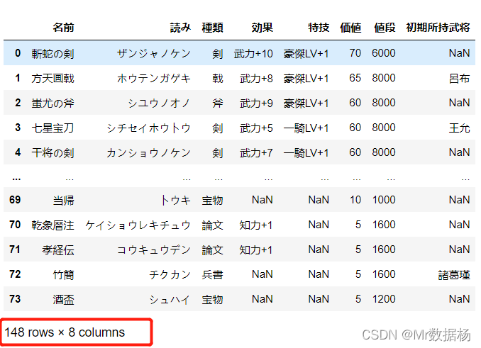Click the 価値 column header
The image size is (481, 348).
(x=350, y=28)
